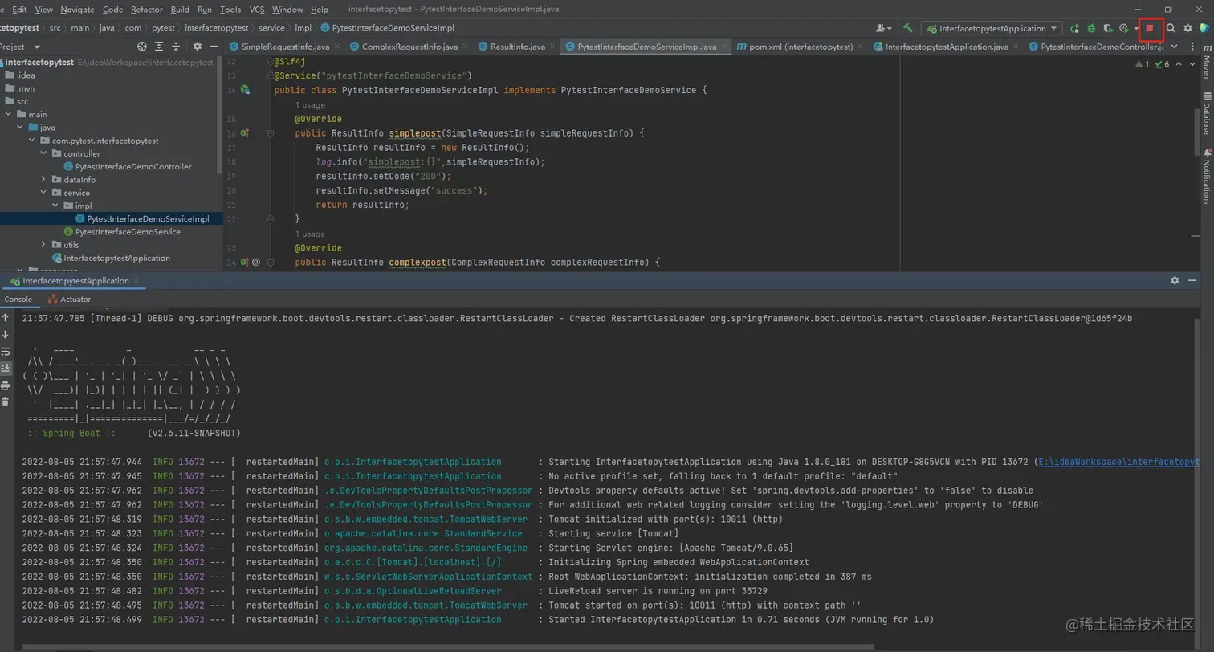Run with Coverage using the shield icon
The width and height of the screenshot is (1214, 652).
click(1108, 28)
